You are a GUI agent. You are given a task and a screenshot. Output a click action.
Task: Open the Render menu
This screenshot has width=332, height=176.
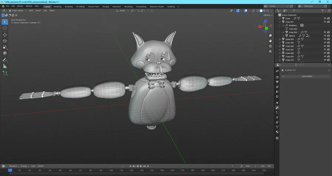(20, 6)
